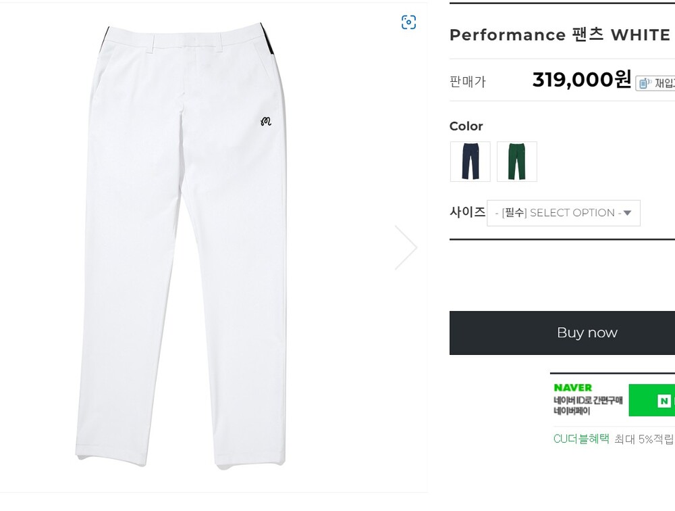Click the 최대 5%적립 reward text
Image resolution: width=675 pixels, height=511 pixels.
tap(644, 439)
